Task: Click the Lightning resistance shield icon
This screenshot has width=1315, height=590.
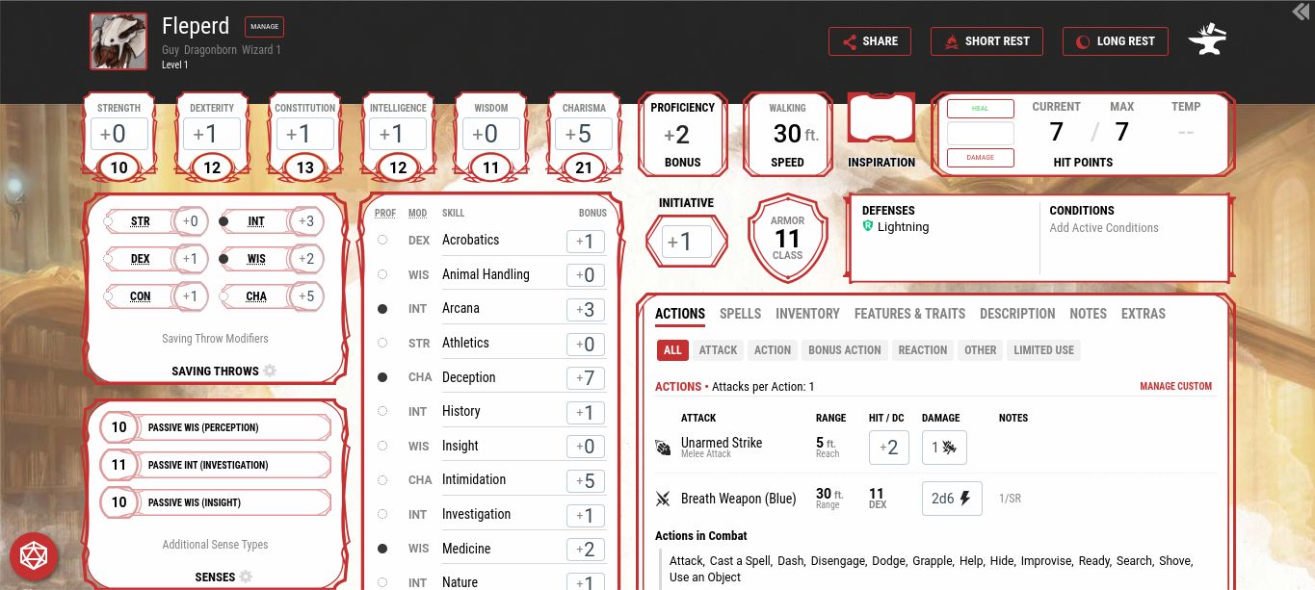Action: coord(868,227)
